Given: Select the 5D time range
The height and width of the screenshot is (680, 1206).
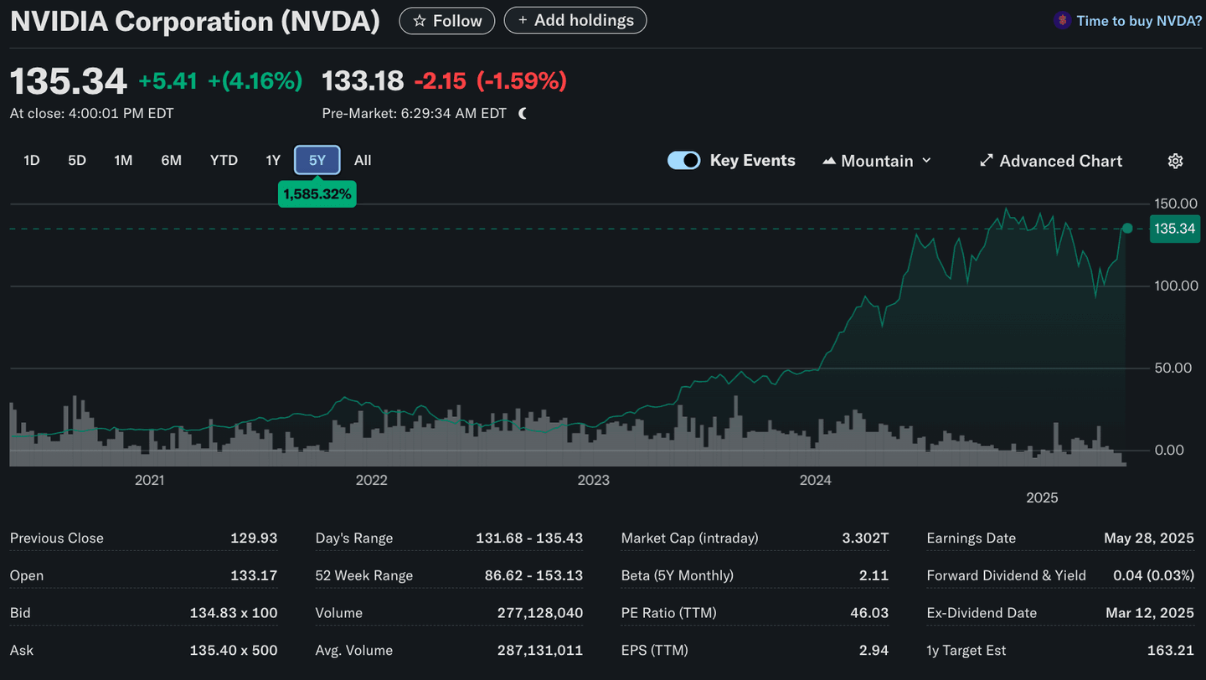Looking at the screenshot, I should point(76,160).
